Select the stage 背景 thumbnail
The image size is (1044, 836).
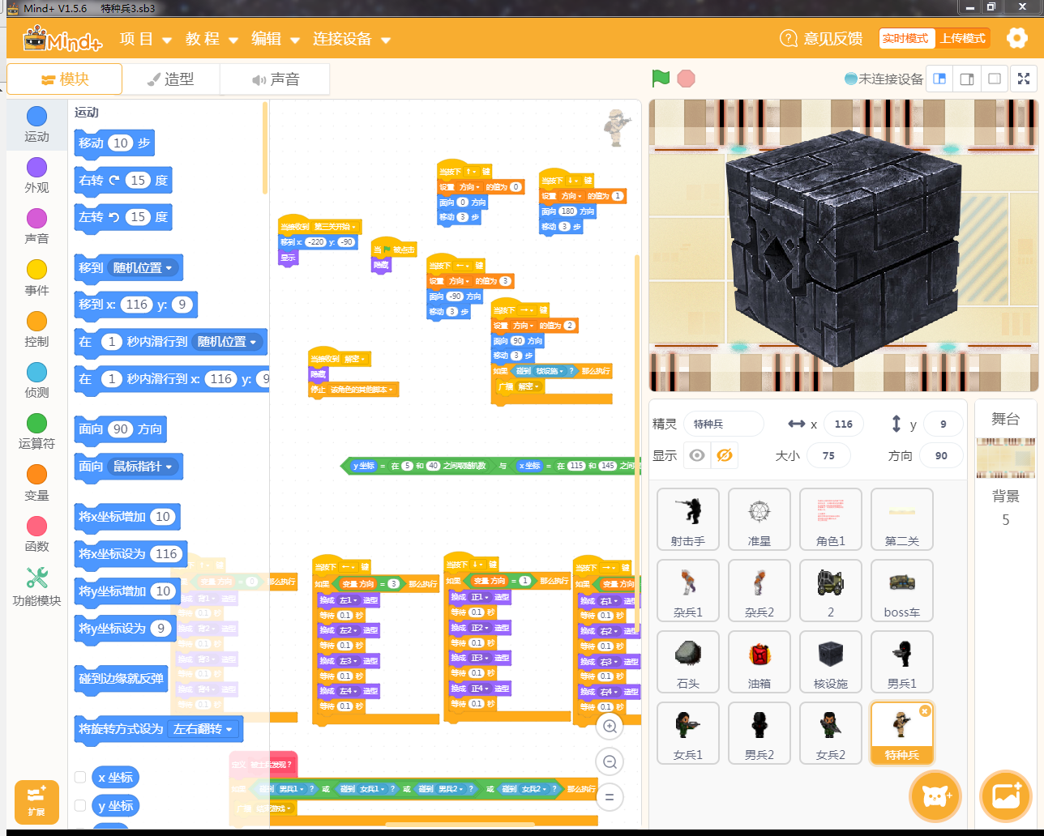pyautogui.click(x=1005, y=458)
